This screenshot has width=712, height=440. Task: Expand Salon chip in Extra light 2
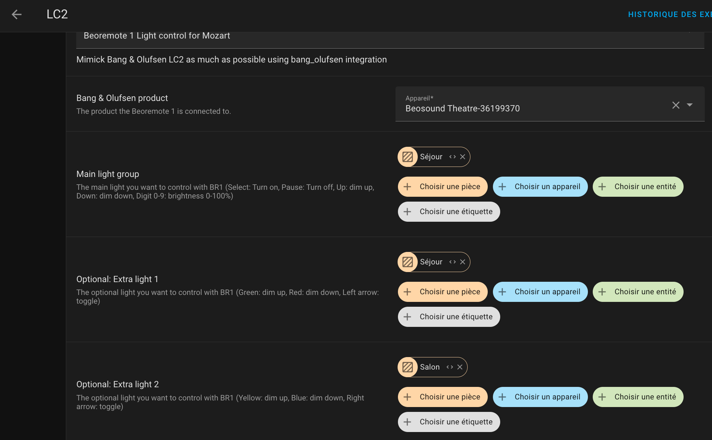450,367
